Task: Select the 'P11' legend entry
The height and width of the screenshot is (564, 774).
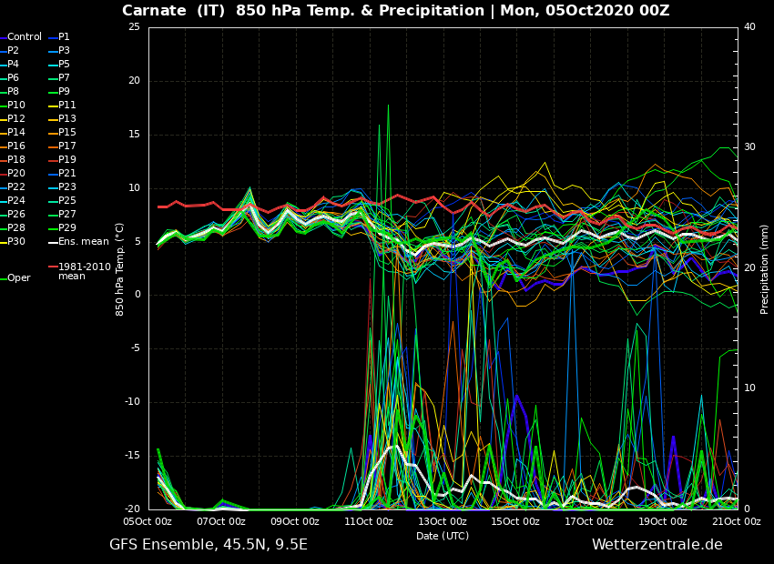Action: (x=66, y=105)
